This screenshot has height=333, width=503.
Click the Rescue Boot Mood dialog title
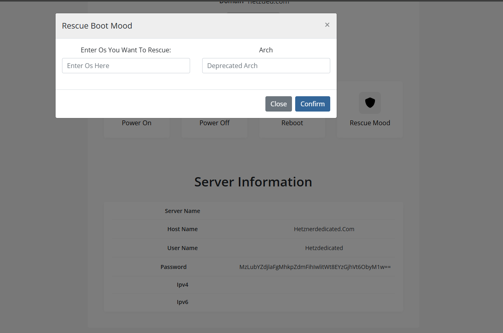click(x=97, y=26)
